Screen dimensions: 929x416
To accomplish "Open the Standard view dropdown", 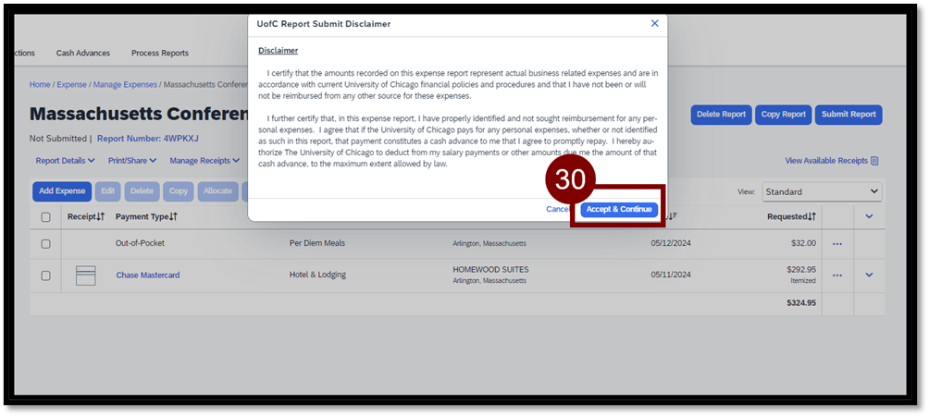I will (x=821, y=191).
